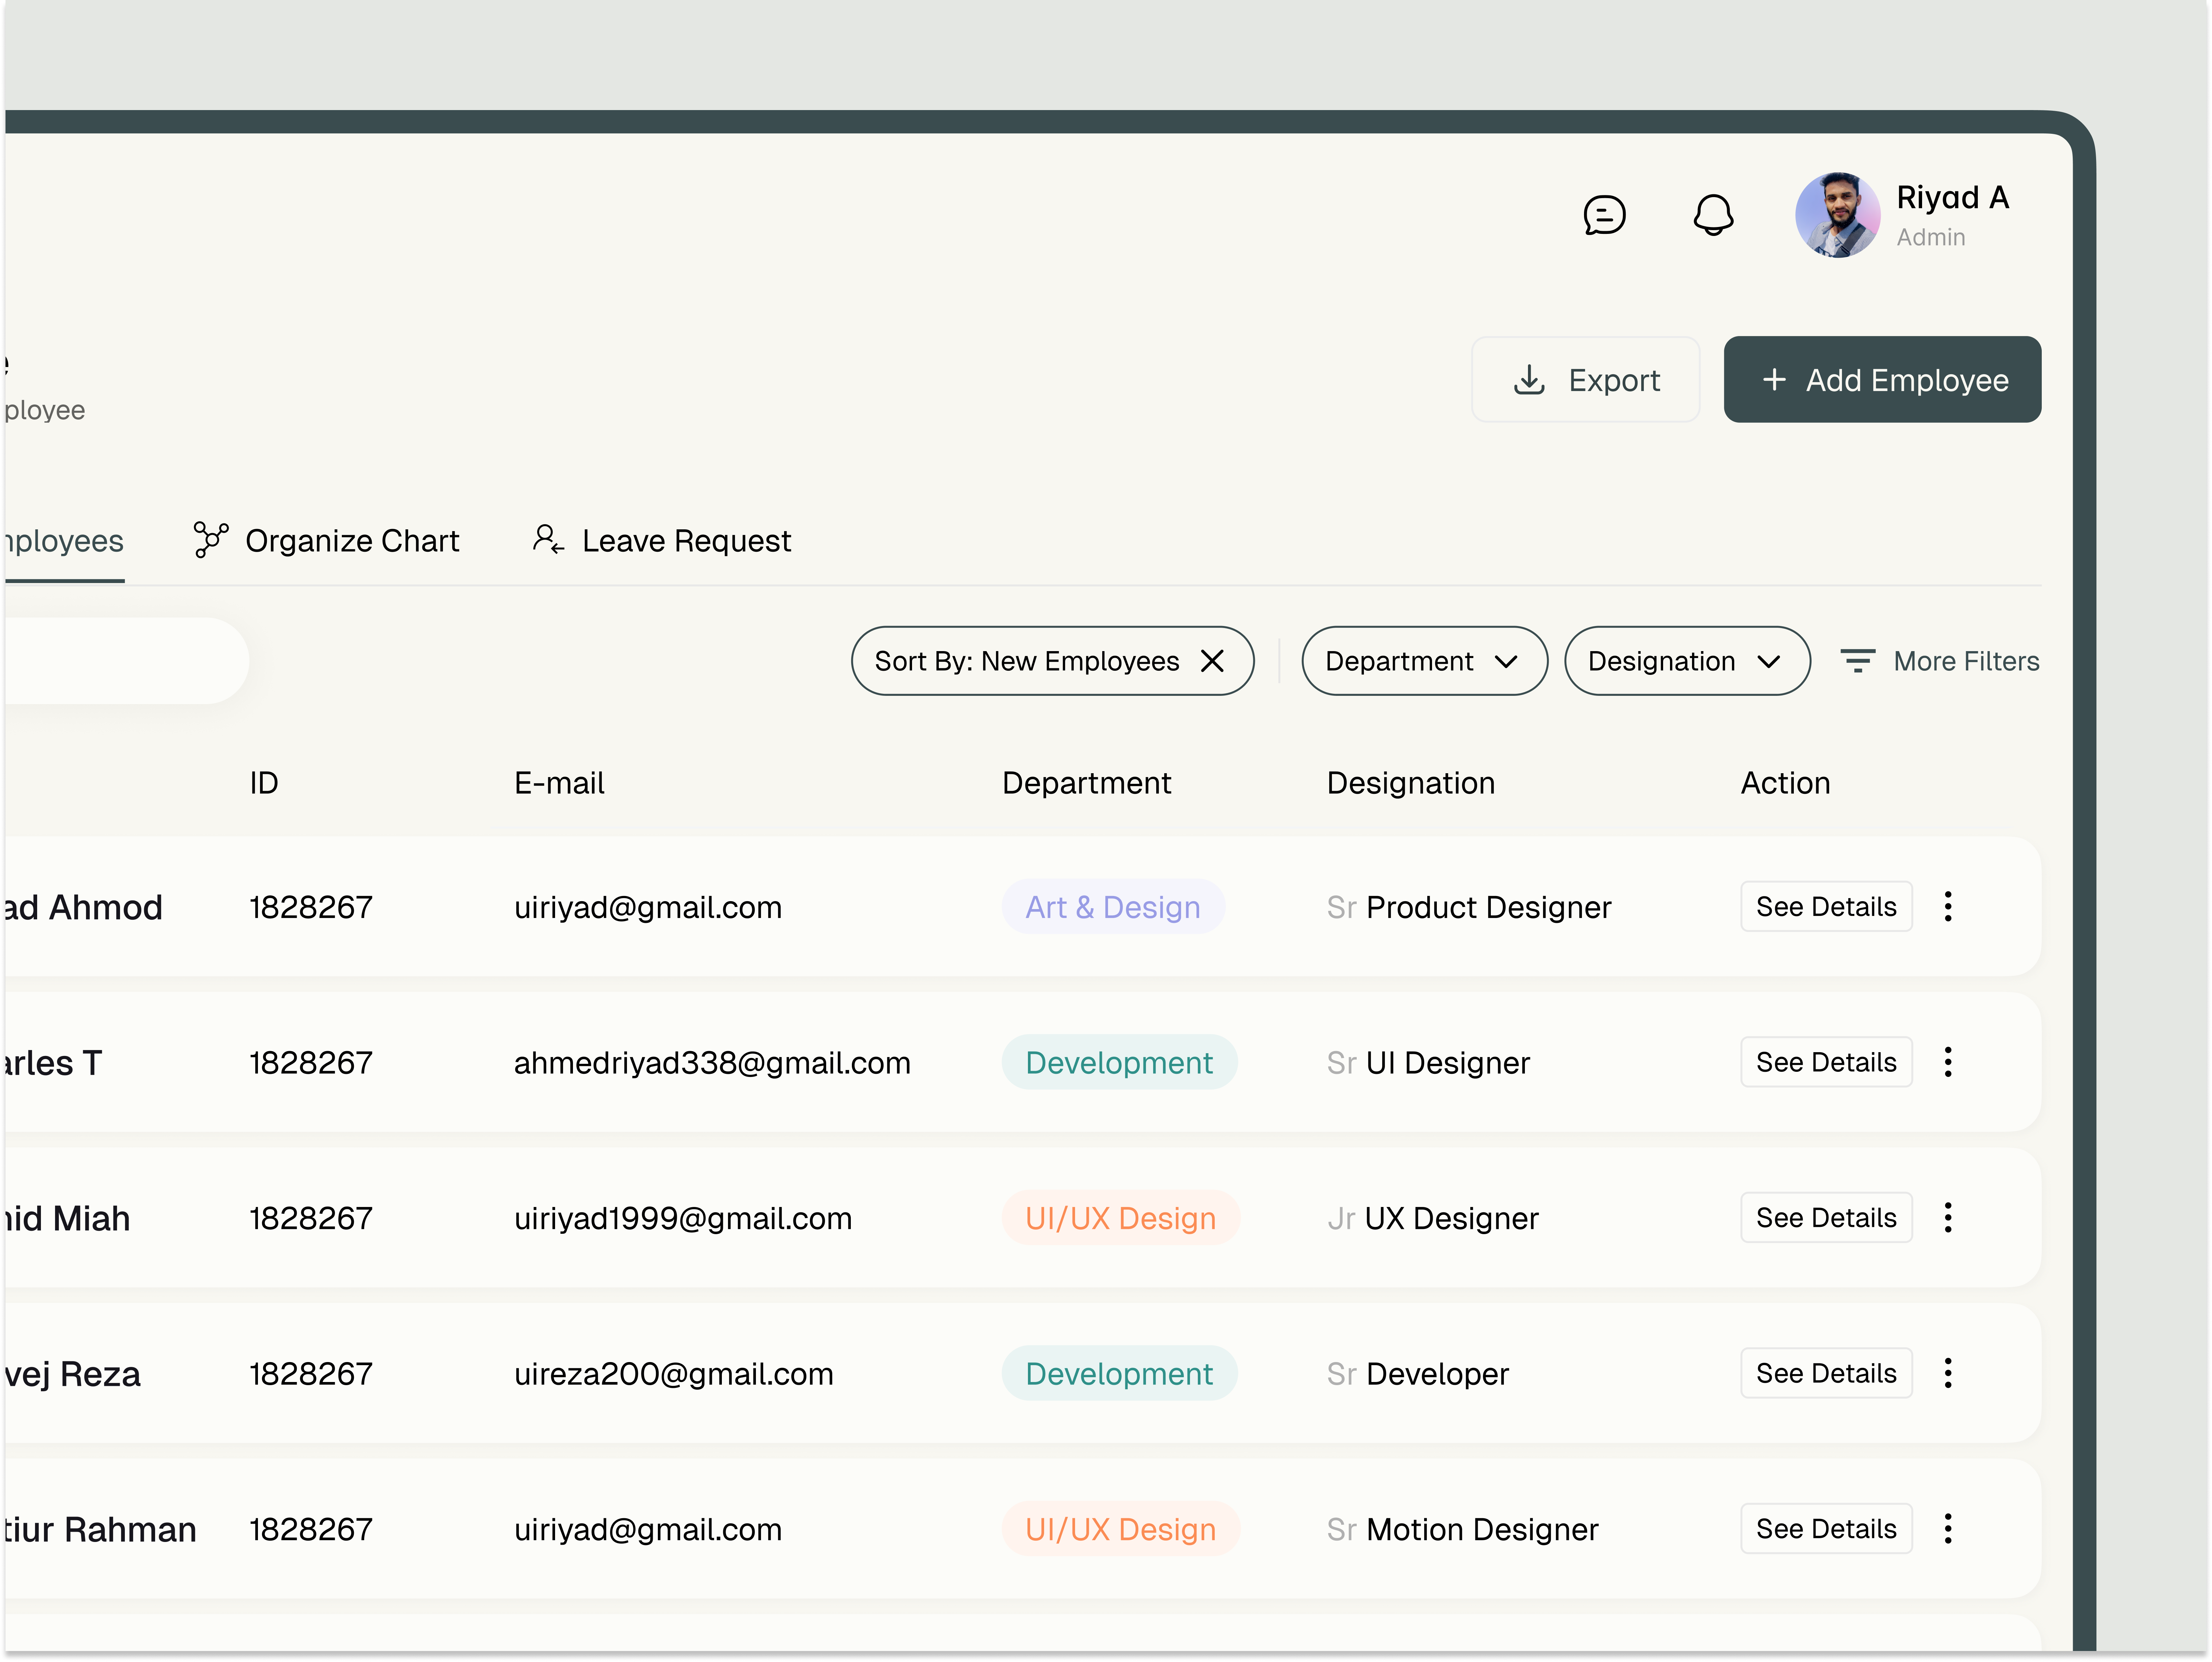Open kebab menu on Sr Developer row
The height and width of the screenshot is (1662, 2212).
coord(1948,1373)
